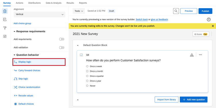Click the Publish button
Image resolution: width=216 pixels, height=108 pixels.
point(205,11)
